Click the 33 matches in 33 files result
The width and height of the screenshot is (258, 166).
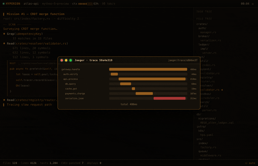point(32,38)
